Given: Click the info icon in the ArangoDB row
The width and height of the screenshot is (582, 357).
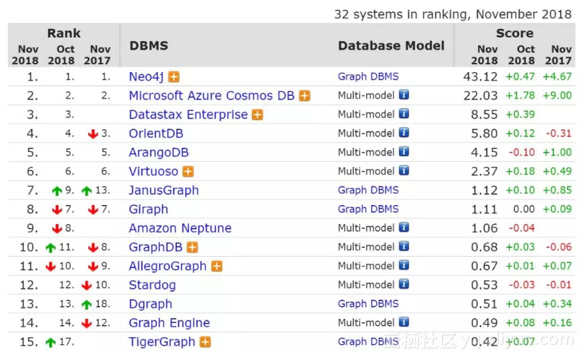Looking at the screenshot, I should [x=404, y=151].
